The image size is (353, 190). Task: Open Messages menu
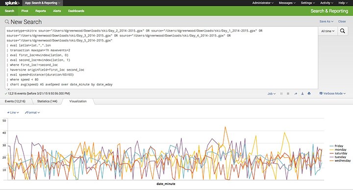(287, 3)
